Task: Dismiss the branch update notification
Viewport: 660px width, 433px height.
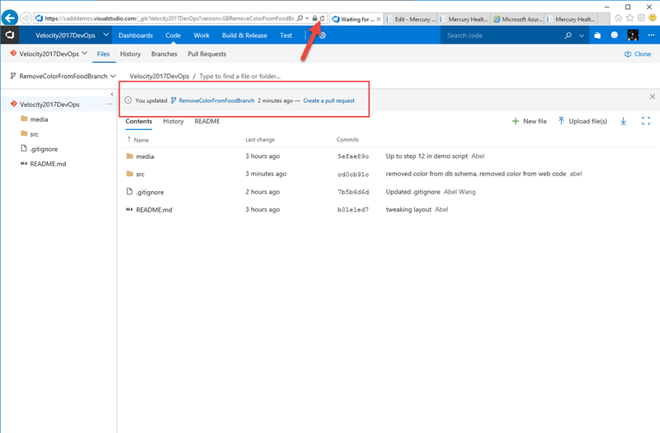Action: tap(653, 96)
